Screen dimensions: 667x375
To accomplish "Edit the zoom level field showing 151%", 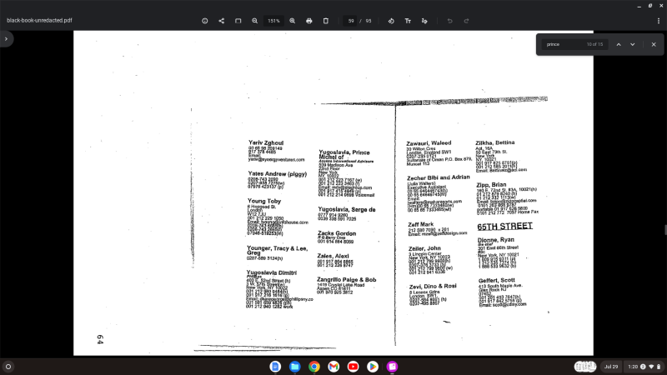I will tap(273, 21).
